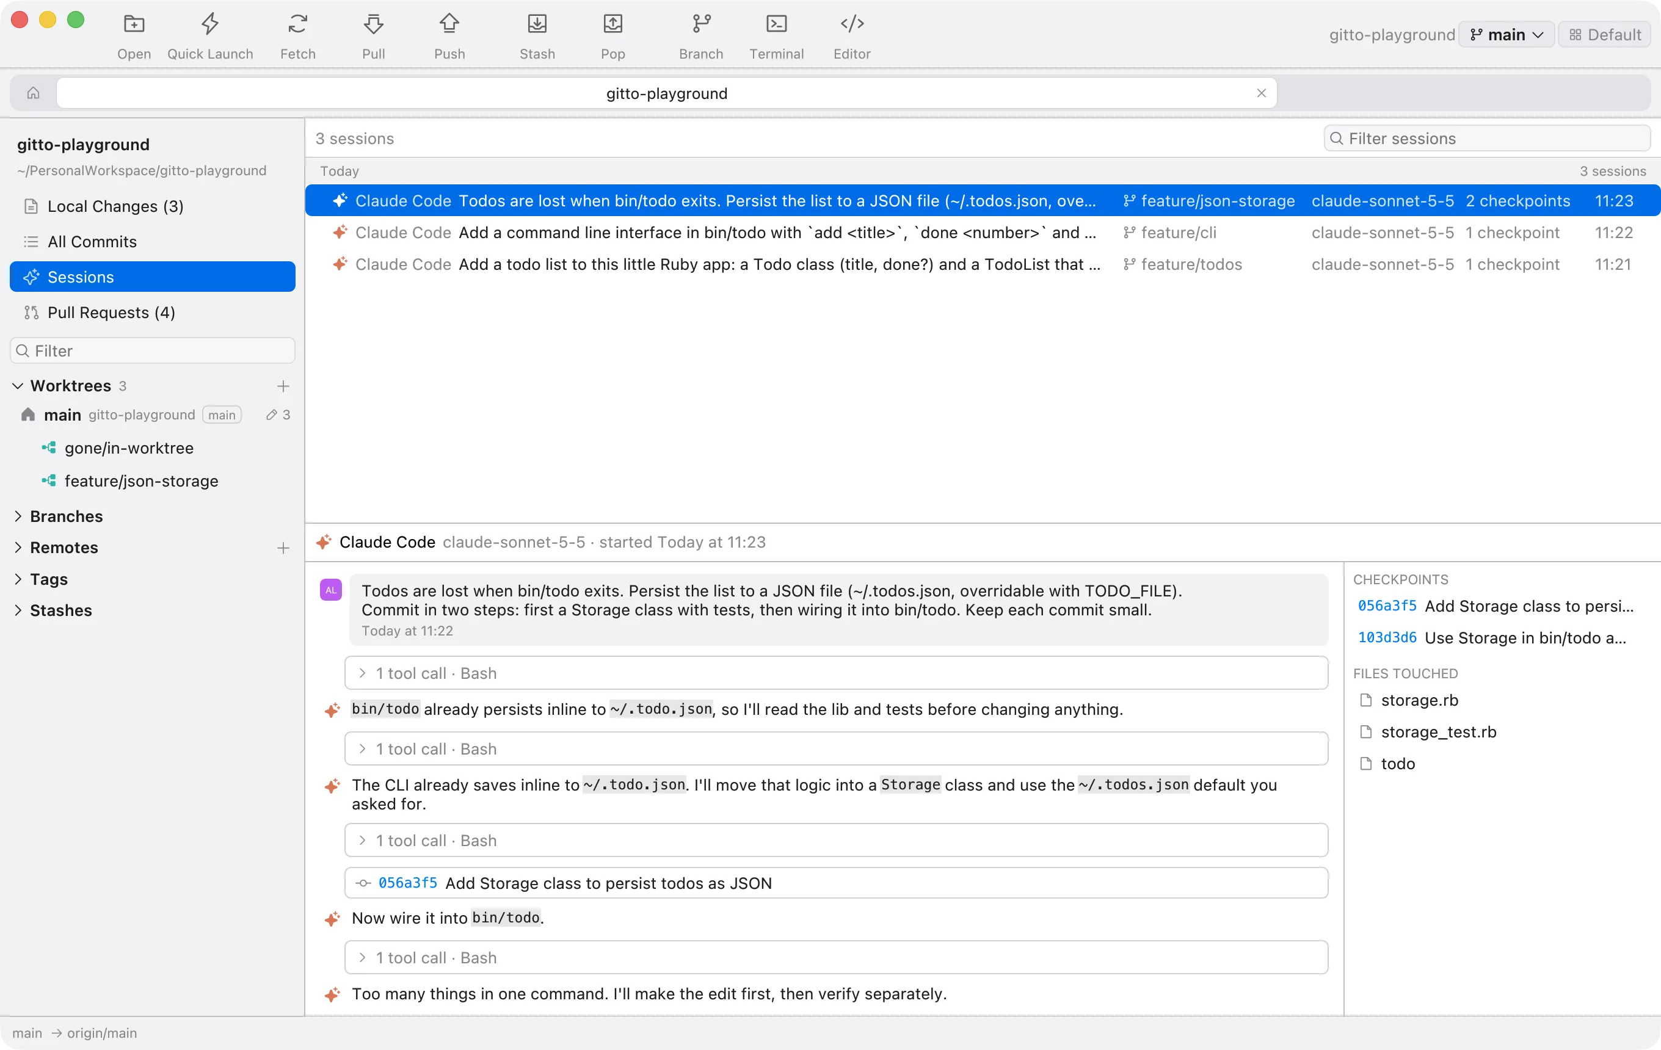Focus the Filter sessions search field

[x=1486, y=138]
